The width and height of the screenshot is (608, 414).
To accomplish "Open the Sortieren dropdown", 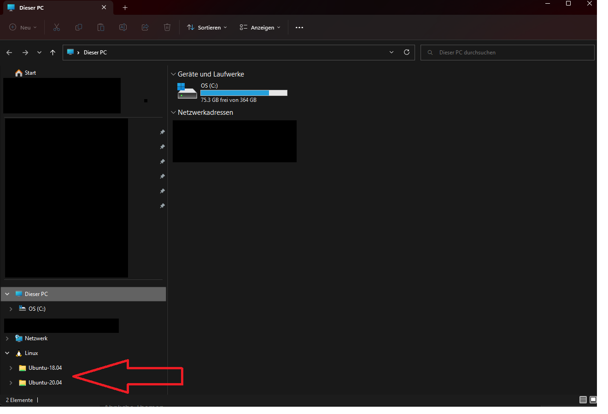I will pyautogui.click(x=207, y=28).
